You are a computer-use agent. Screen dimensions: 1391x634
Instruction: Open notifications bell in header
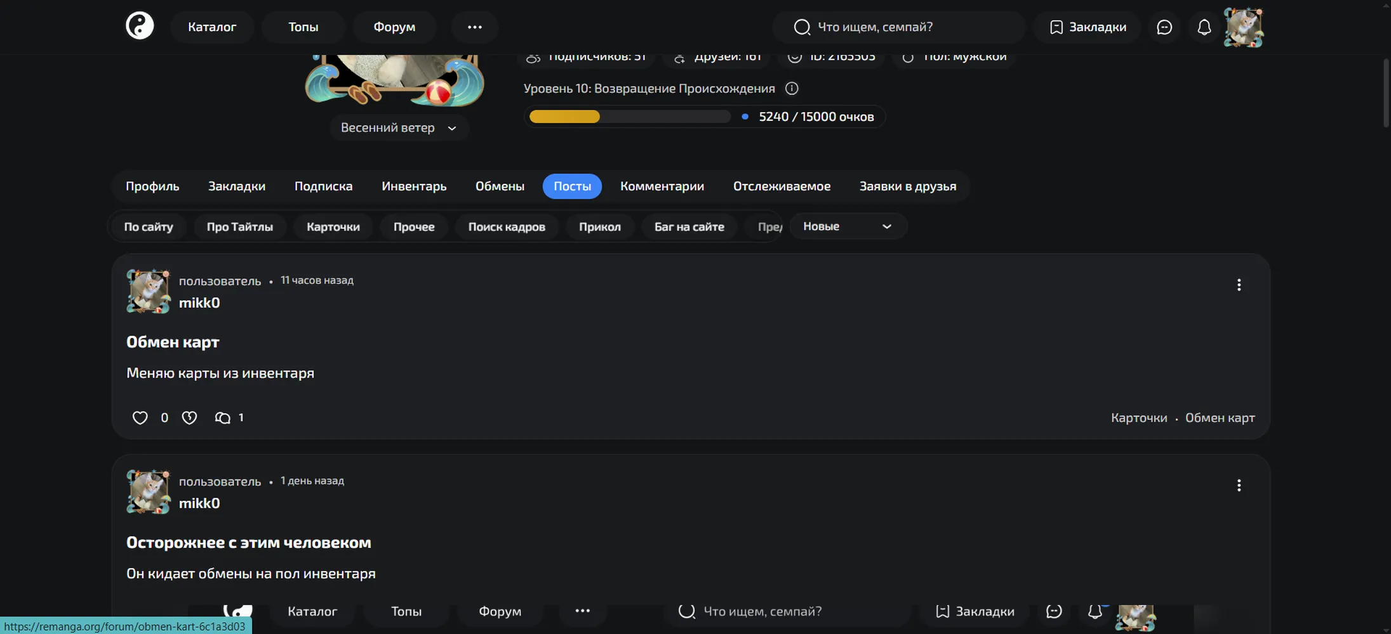coord(1204,27)
